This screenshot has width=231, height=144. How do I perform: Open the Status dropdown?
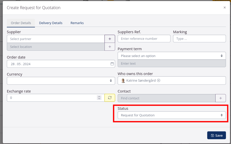[x=172, y=115]
